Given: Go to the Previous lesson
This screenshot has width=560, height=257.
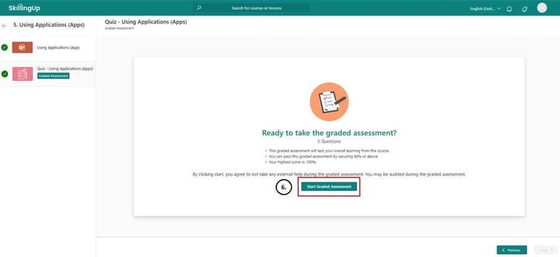Looking at the screenshot, I should coord(512,250).
